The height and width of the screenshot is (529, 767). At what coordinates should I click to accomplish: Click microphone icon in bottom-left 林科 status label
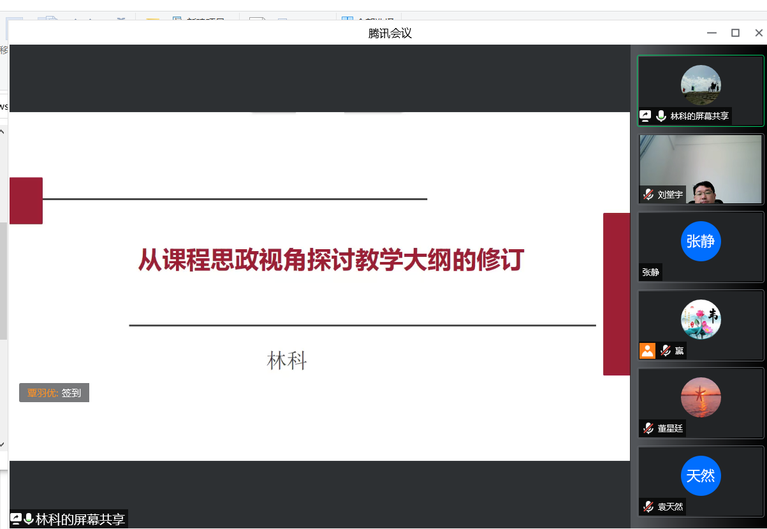coord(29,519)
